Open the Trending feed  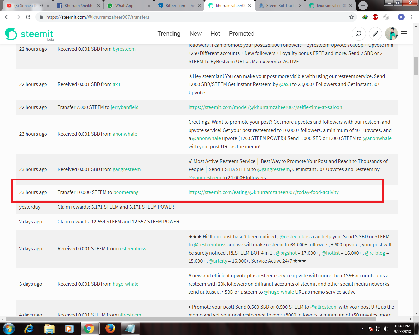[169, 34]
